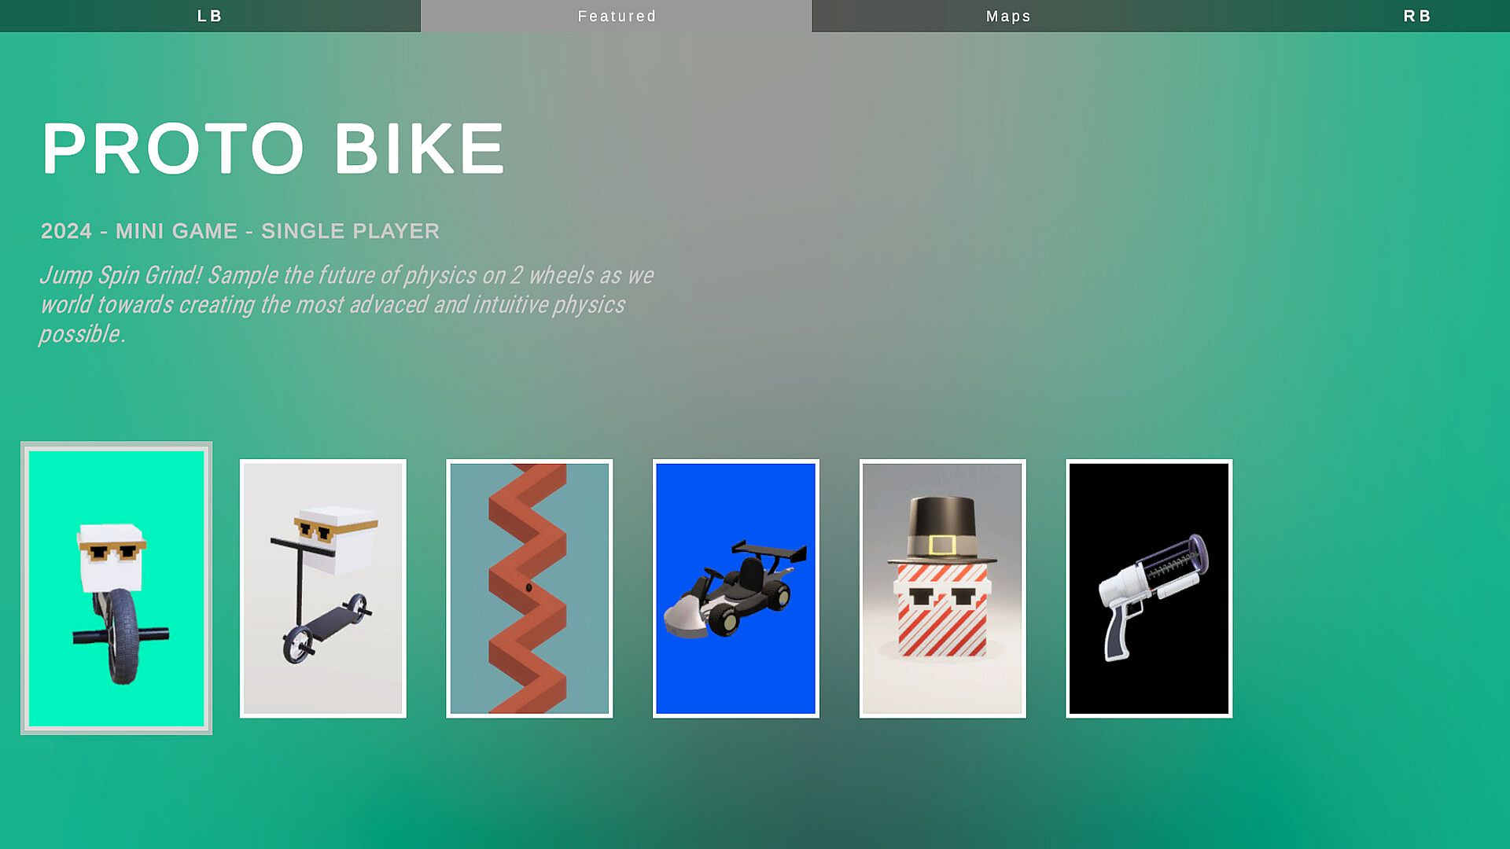Click the Jump Spin Grind description text
The image size is (1510, 849).
[x=347, y=305]
